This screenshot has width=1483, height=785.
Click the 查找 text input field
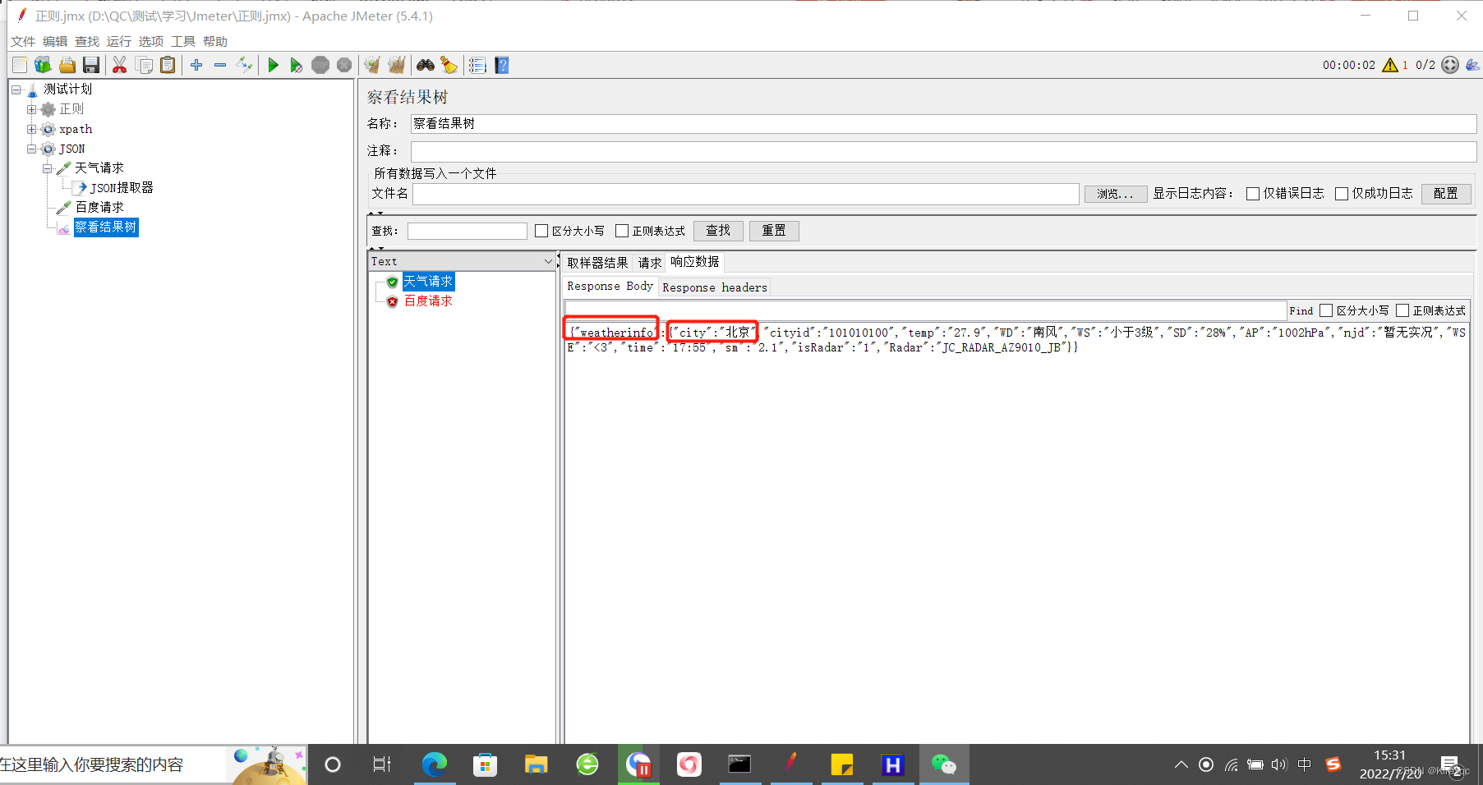coord(467,231)
